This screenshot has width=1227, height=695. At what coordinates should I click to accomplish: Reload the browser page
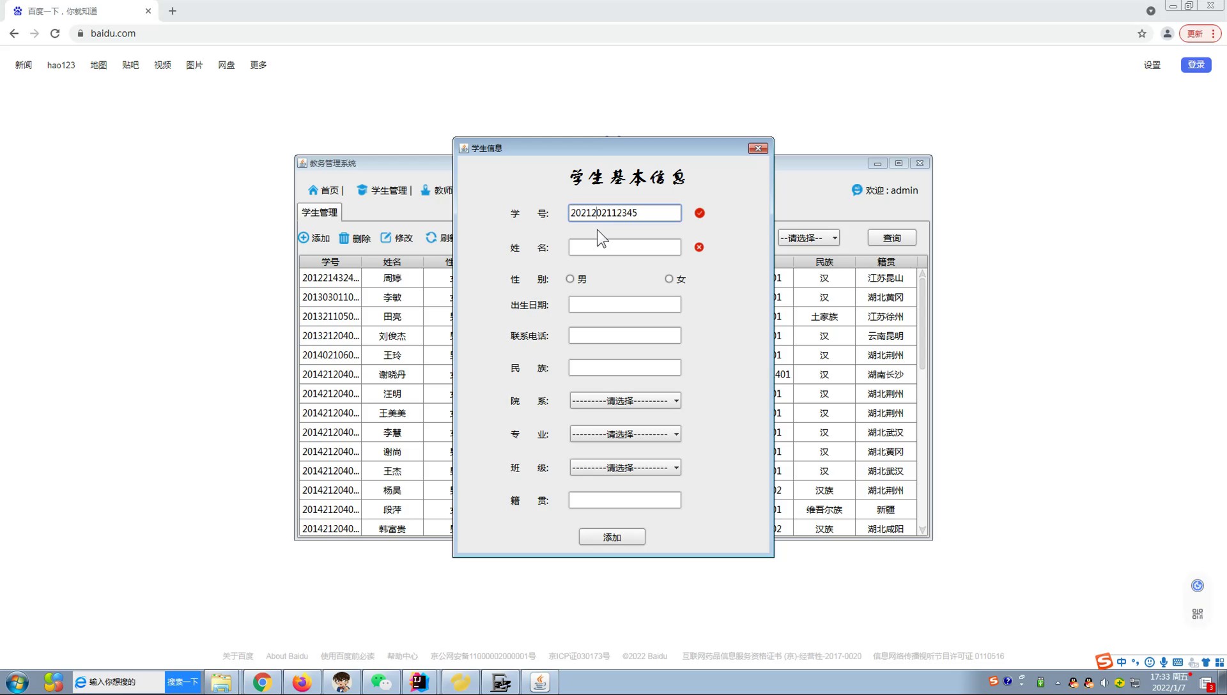(x=55, y=33)
